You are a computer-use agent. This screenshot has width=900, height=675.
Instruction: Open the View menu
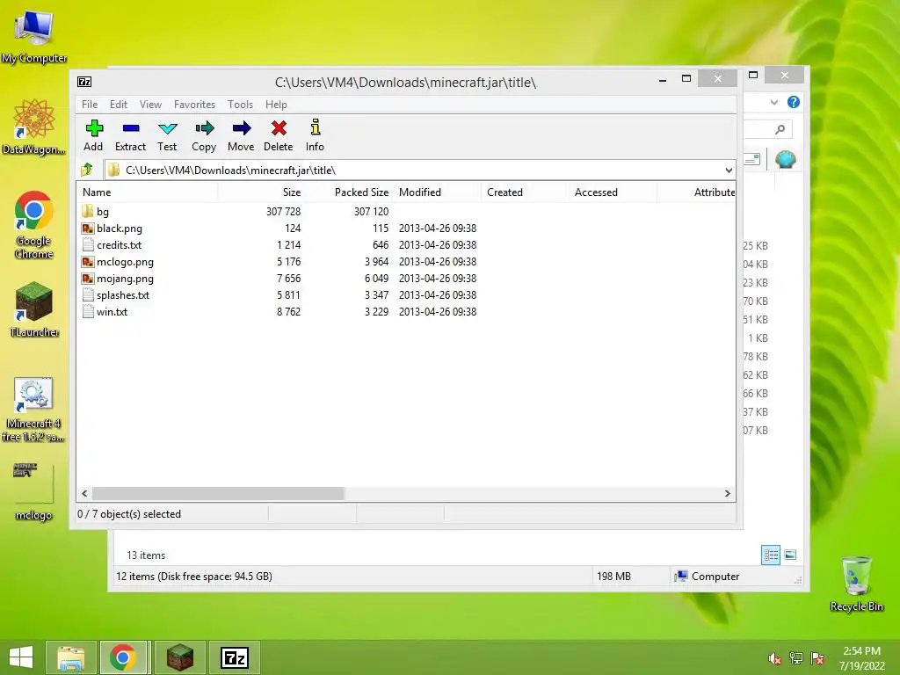tap(150, 105)
